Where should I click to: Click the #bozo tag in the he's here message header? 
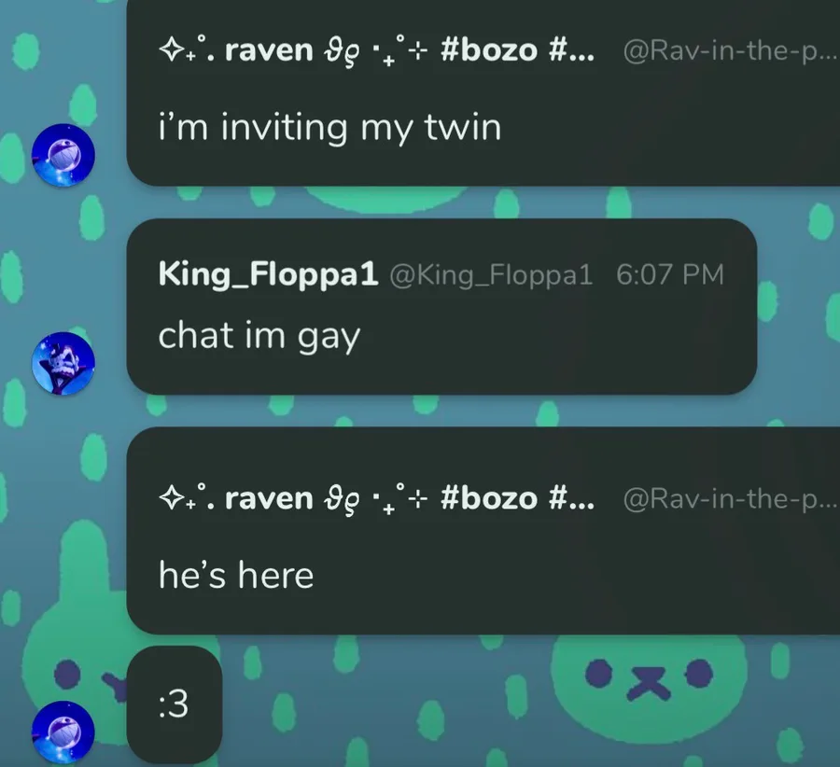[488, 498]
